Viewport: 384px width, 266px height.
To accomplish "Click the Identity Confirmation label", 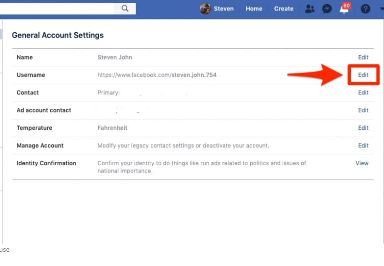I will point(46,163).
